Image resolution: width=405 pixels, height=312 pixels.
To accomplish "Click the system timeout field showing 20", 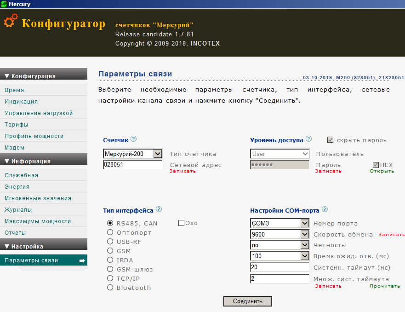I will pos(280,267).
